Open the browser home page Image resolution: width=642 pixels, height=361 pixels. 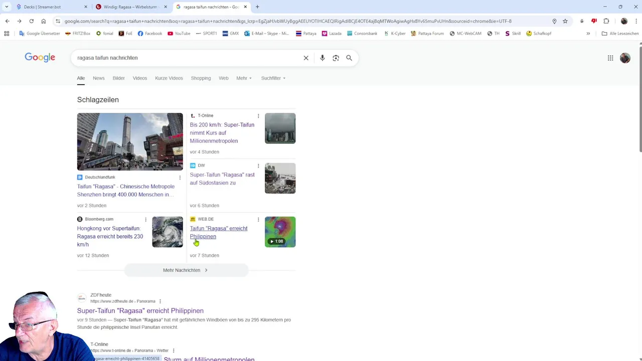click(x=44, y=21)
